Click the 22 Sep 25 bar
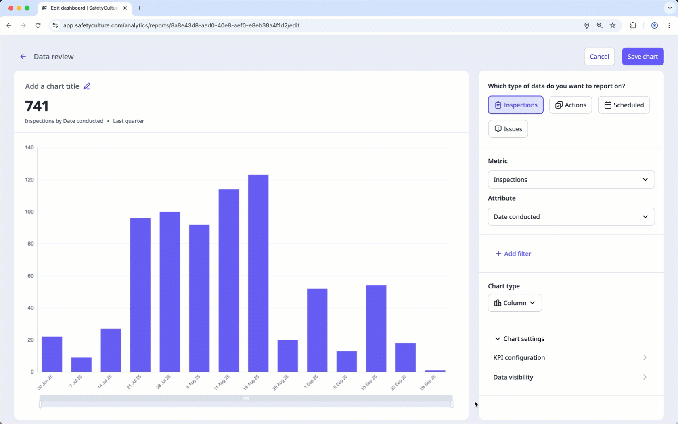The height and width of the screenshot is (424, 678). click(x=406, y=357)
